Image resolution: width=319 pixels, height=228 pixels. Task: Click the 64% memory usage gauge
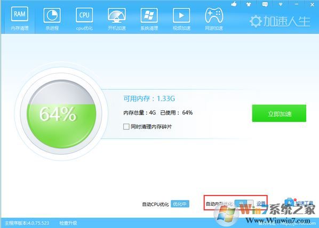click(x=61, y=114)
